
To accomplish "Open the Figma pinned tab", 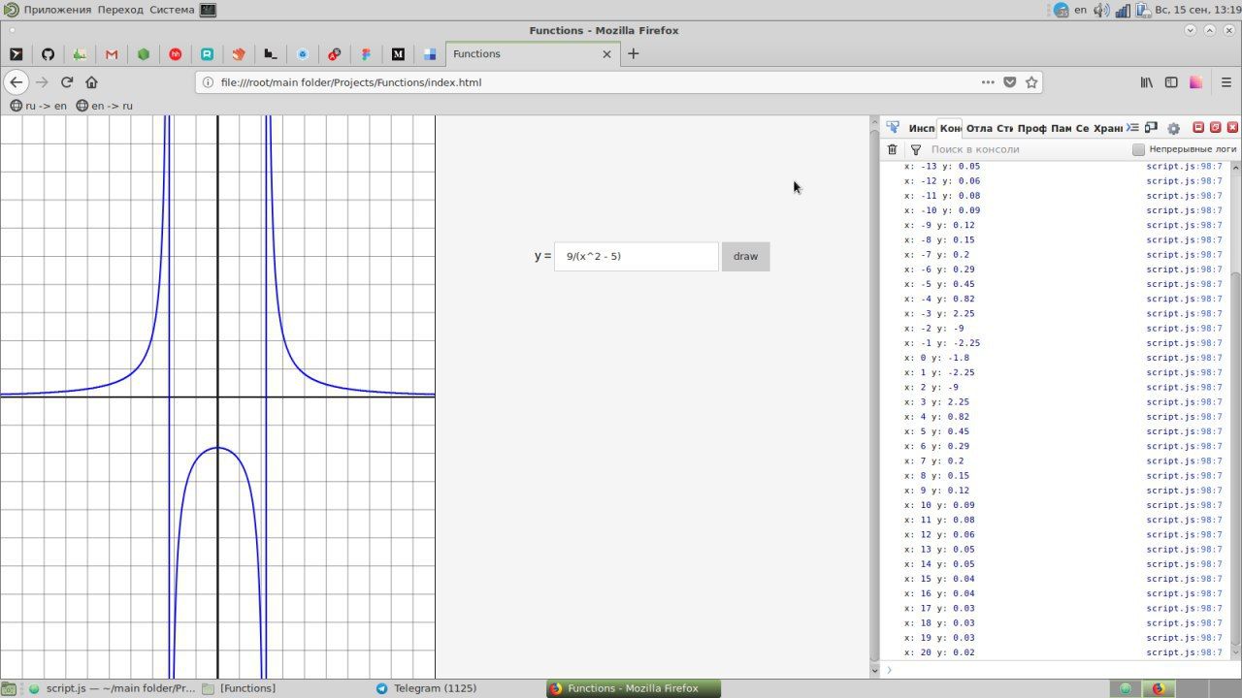I will point(366,54).
